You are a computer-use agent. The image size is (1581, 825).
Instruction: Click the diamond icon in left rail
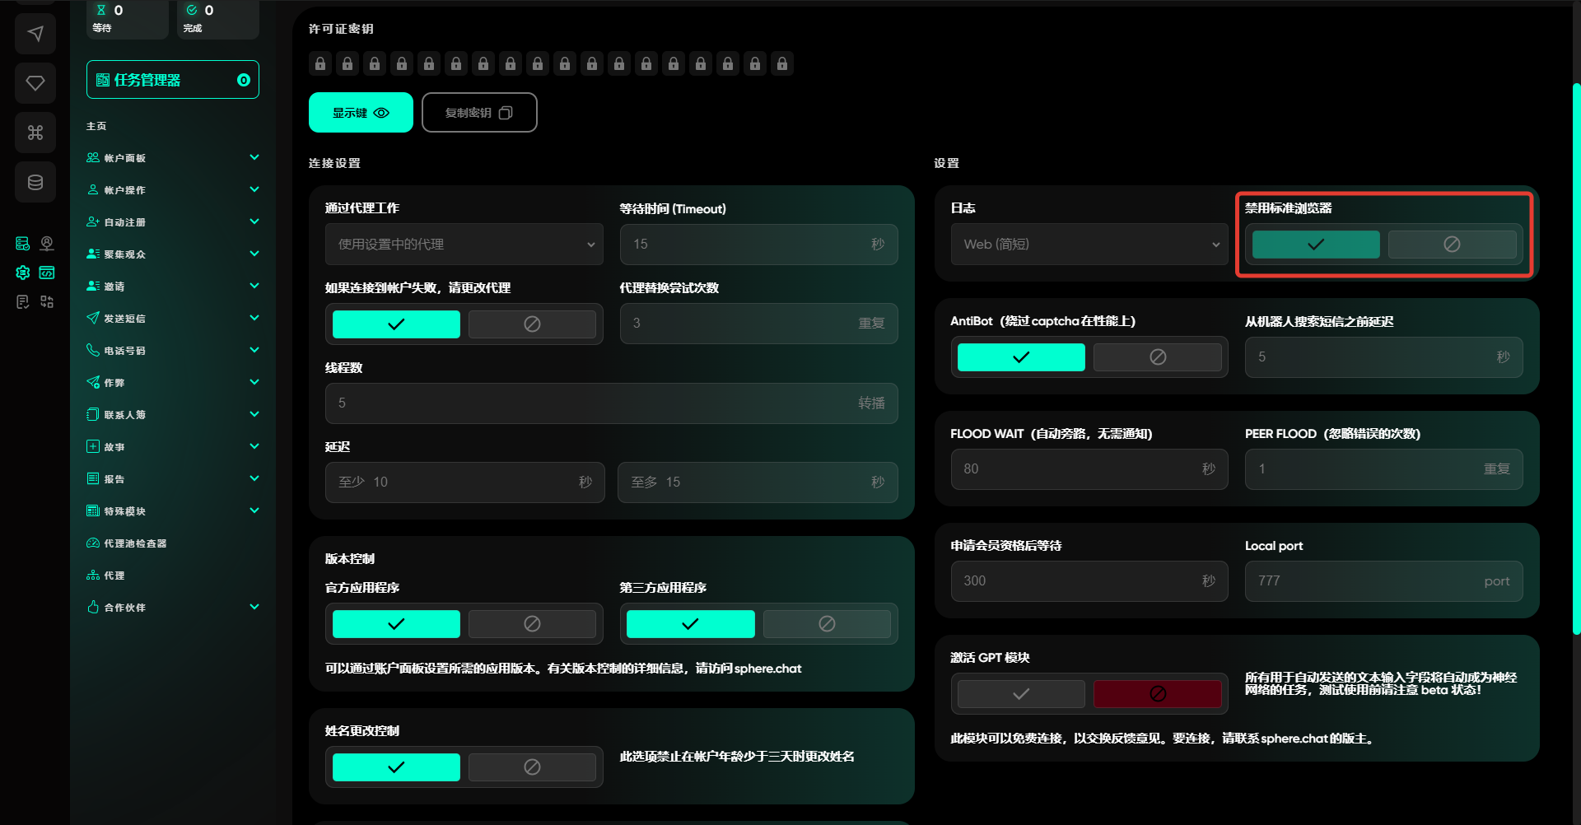pos(35,83)
